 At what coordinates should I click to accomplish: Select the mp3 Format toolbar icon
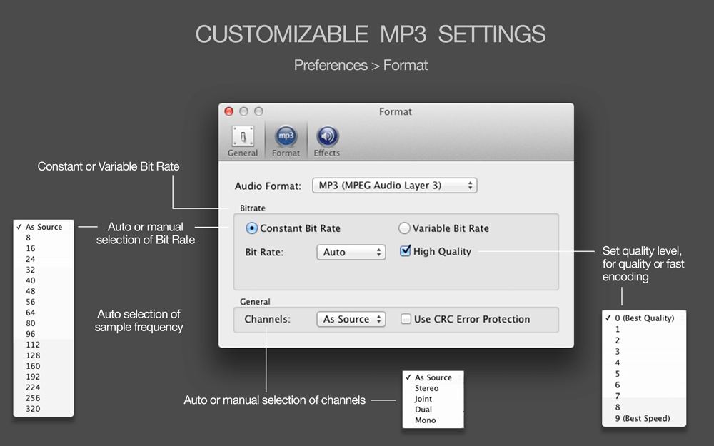[286, 141]
